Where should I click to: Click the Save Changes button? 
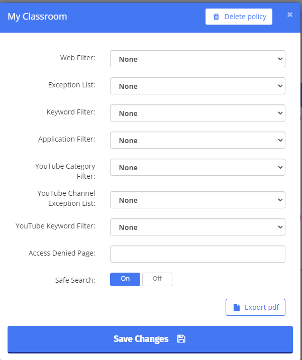(x=150, y=339)
